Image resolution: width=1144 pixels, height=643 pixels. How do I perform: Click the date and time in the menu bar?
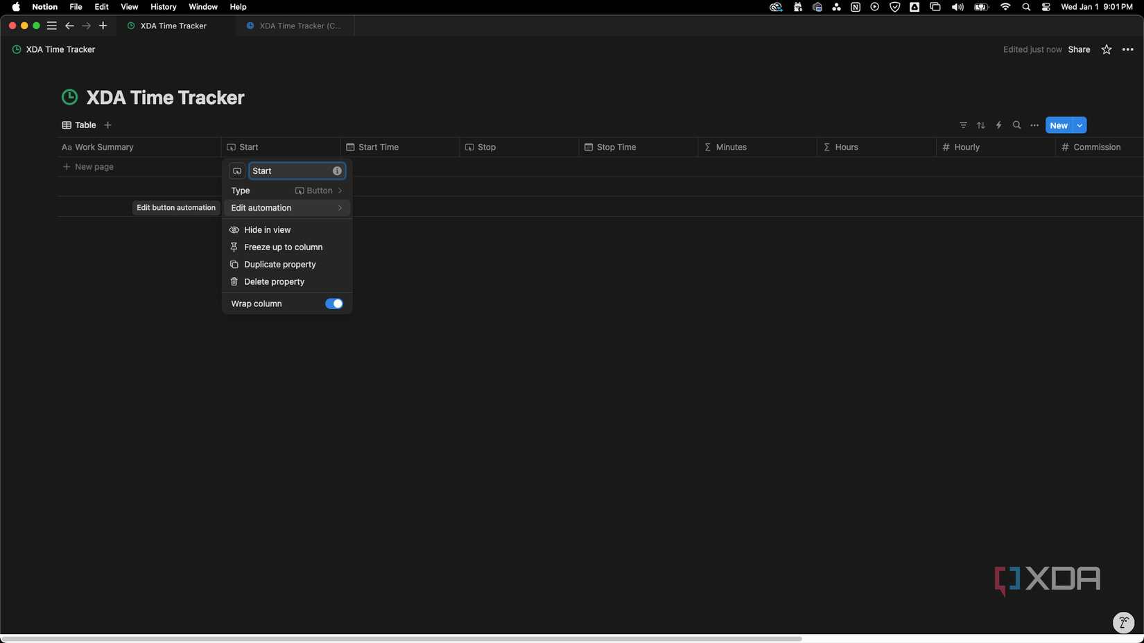click(1097, 7)
